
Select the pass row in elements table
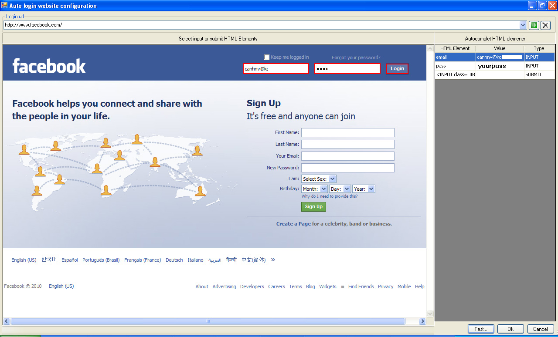point(495,66)
